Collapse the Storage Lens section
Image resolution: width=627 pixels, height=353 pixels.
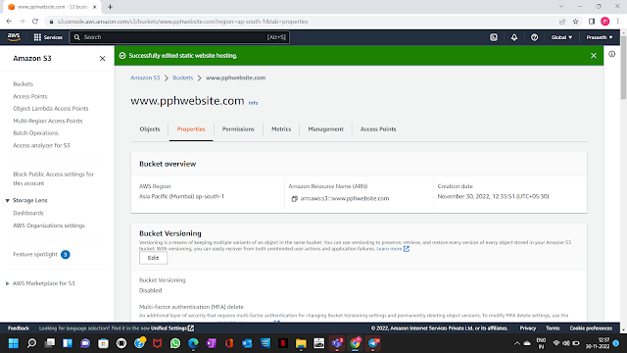(x=7, y=200)
